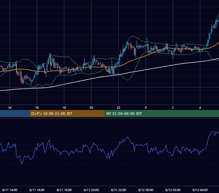
Task: Click the NY 21:00-06:00 JST session band
Action: tap(162, 114)
